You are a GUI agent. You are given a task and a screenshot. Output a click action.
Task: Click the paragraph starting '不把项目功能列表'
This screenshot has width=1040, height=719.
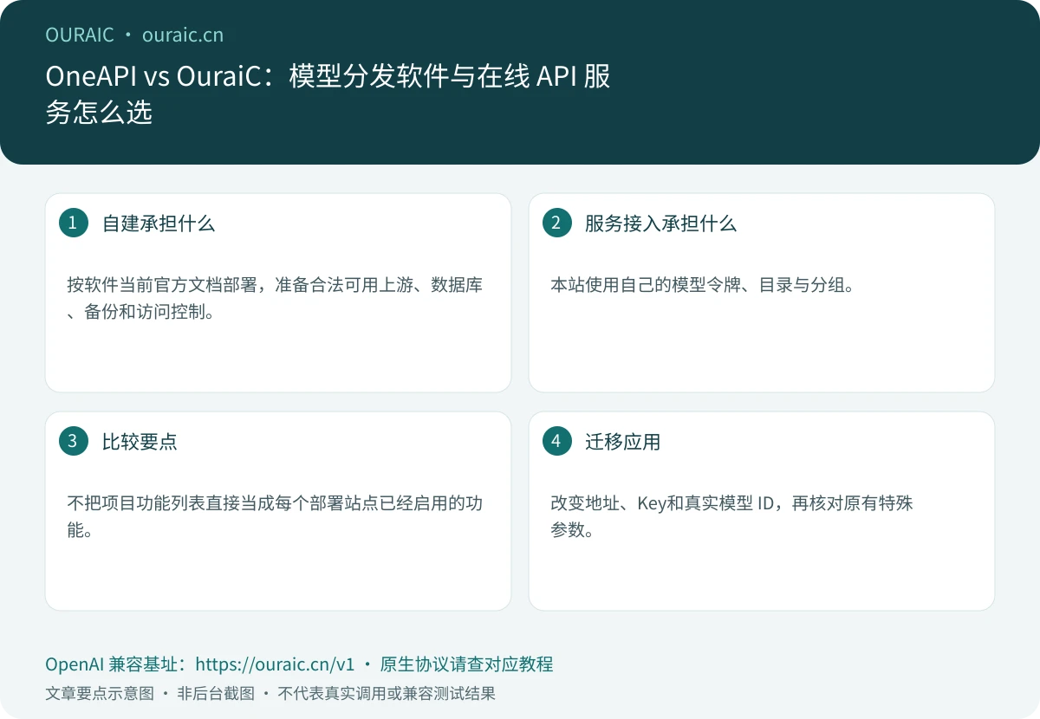pos(275,516)
